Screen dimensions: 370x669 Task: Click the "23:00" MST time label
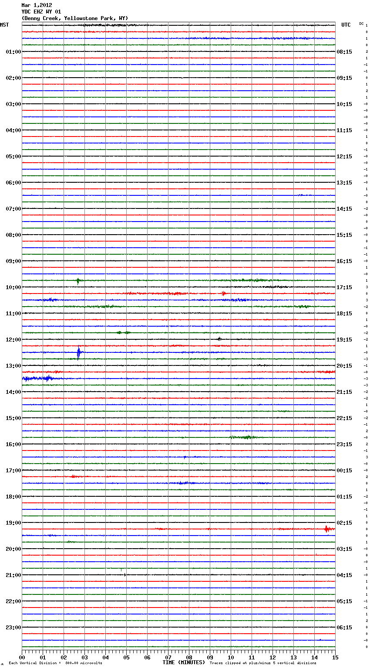pos(13,628)
